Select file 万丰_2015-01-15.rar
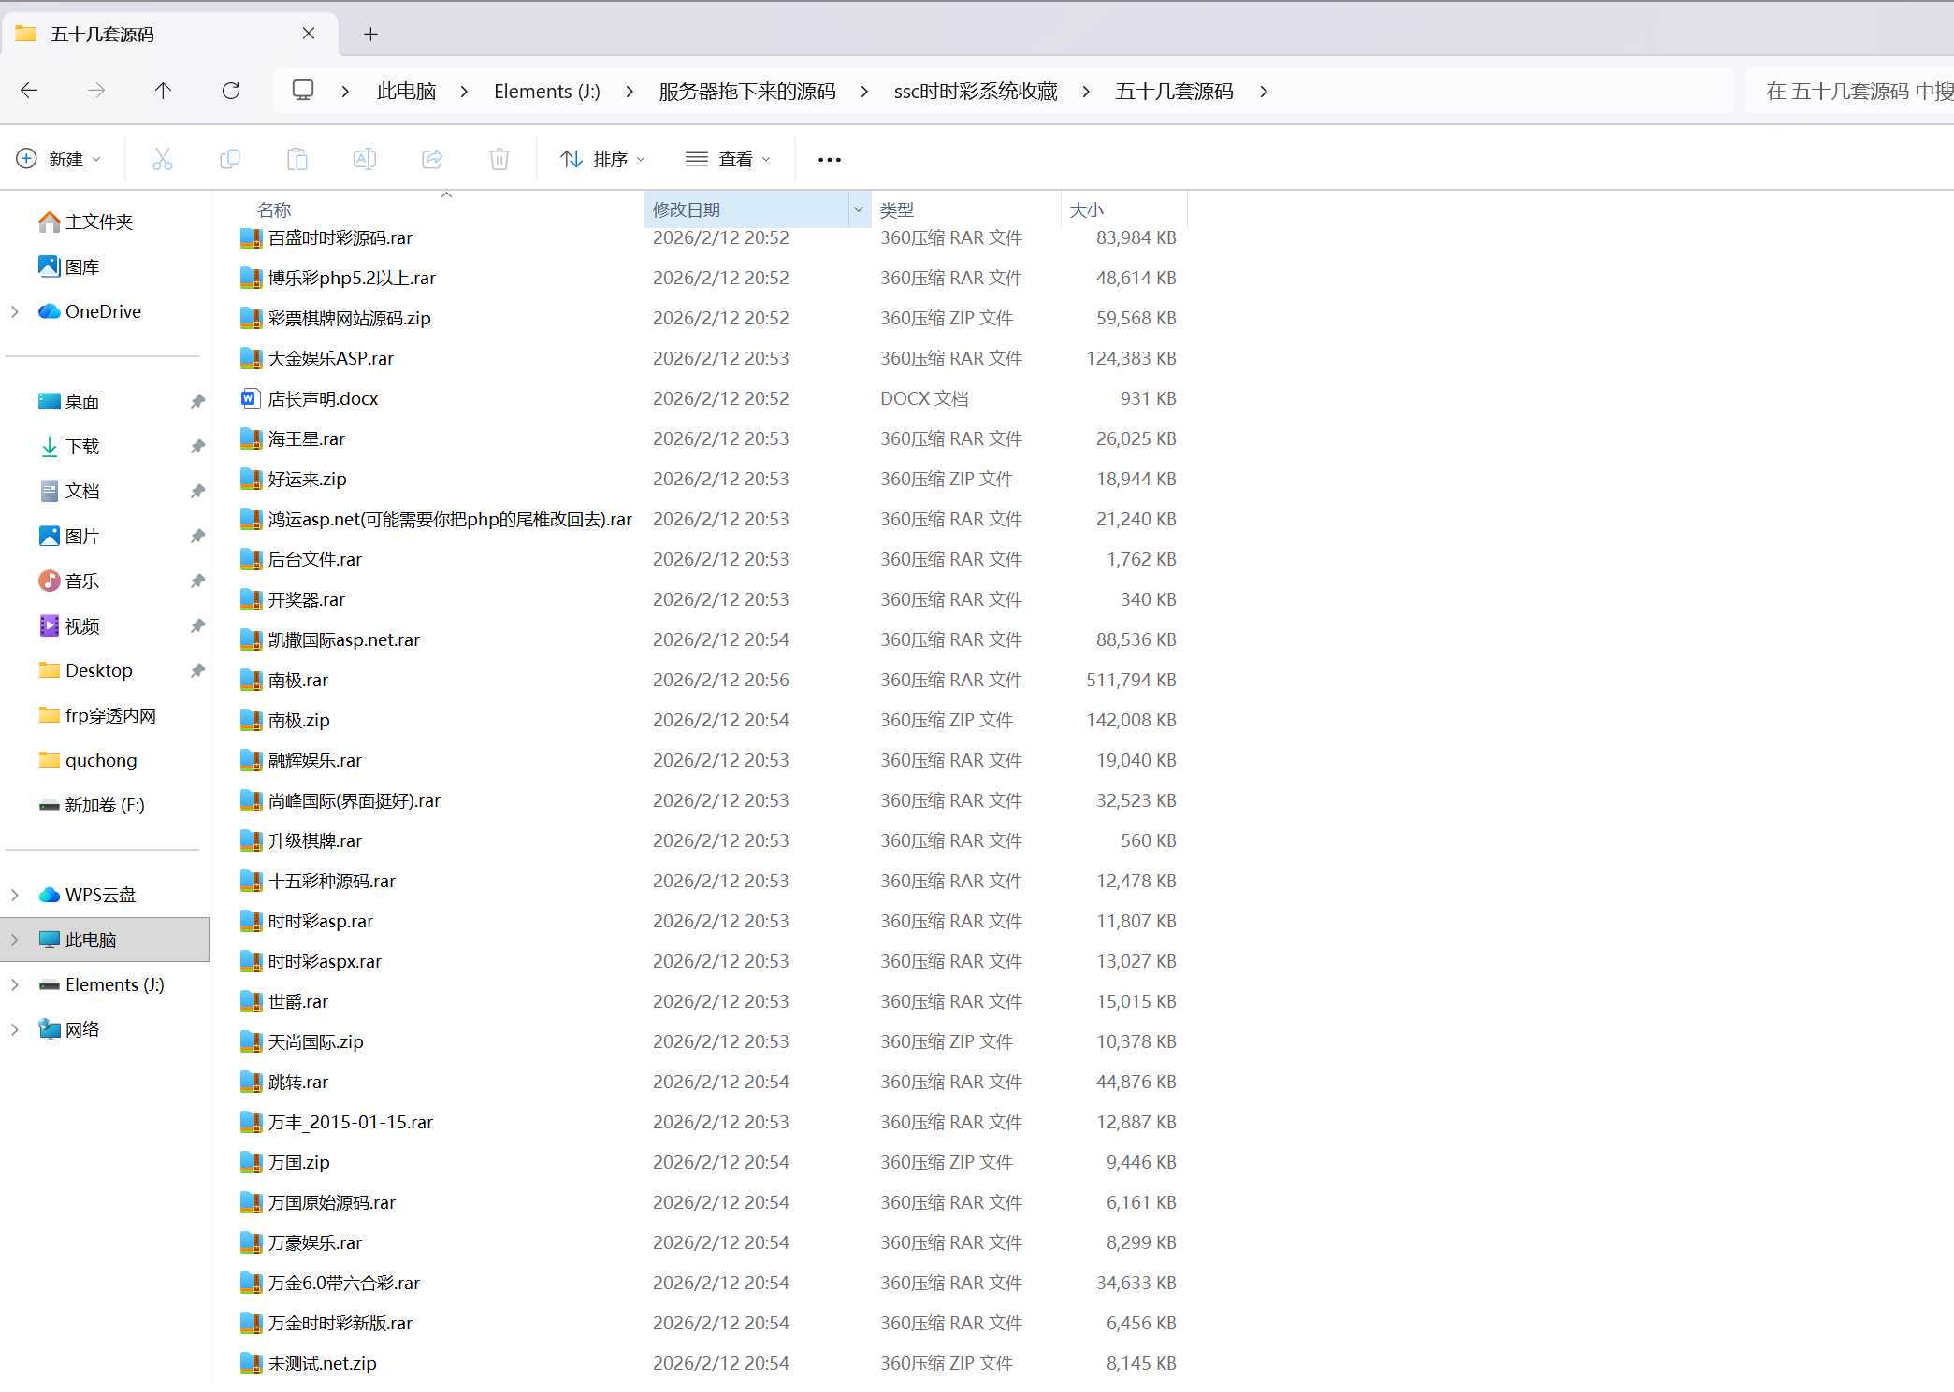 [351, 1122]
